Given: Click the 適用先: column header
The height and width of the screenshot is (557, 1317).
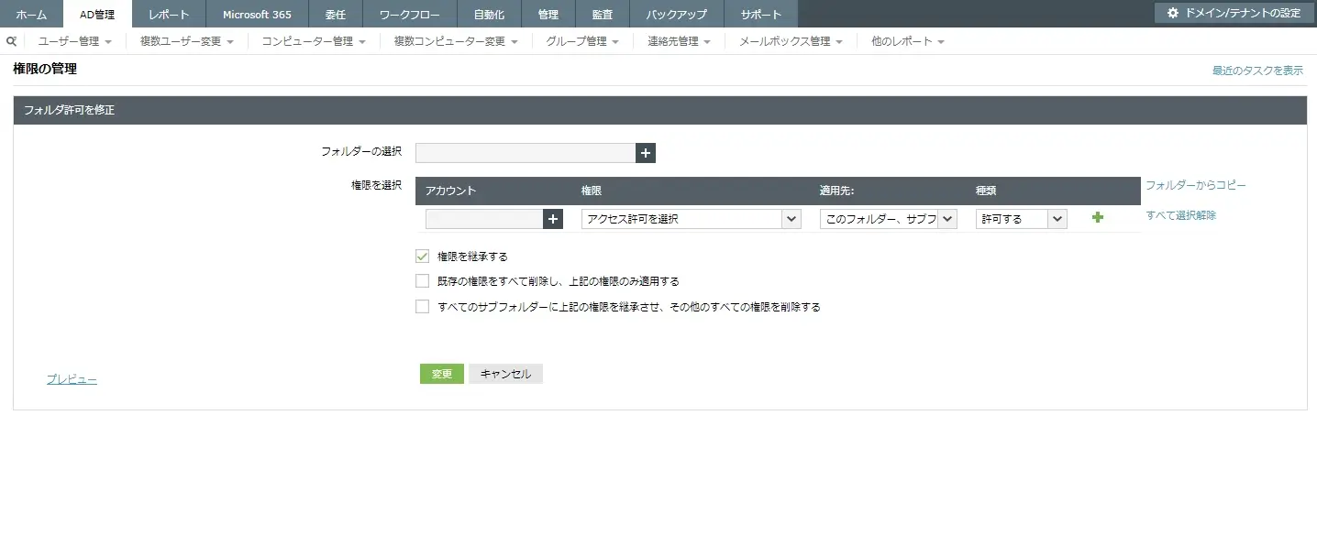Looking at the screenshot, I should point(837,191).
